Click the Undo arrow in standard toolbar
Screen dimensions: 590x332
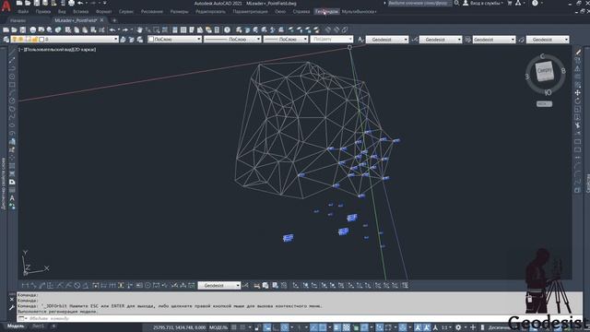tap(112, 30)
